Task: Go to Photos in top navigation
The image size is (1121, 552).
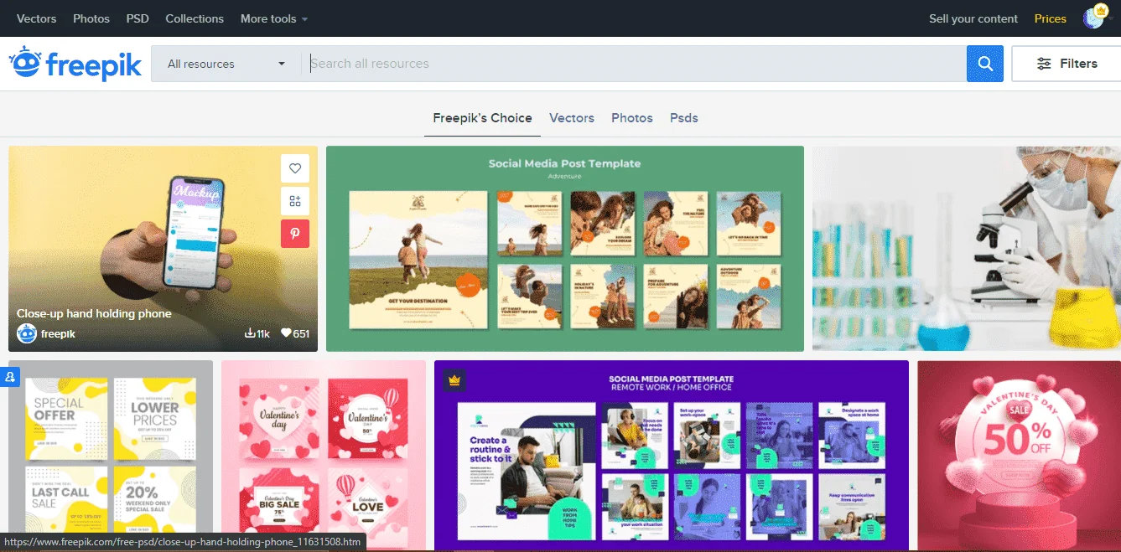Action: tap(91, 18)
